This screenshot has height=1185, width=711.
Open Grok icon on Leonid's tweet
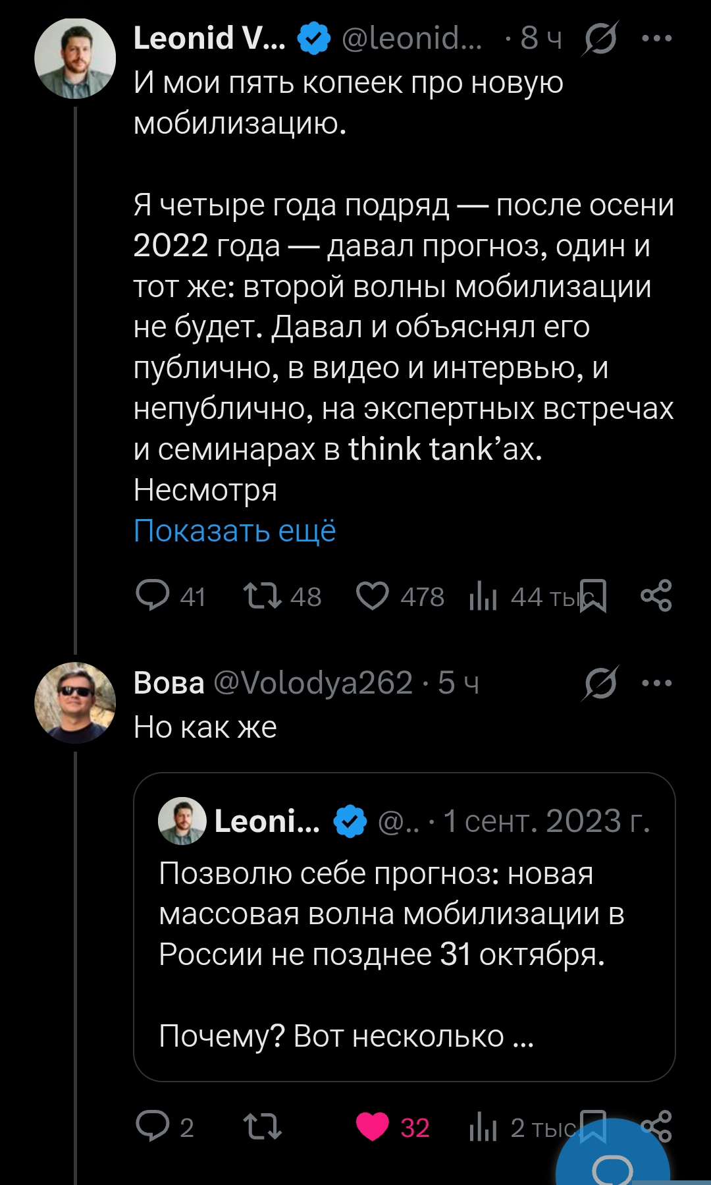point(600,38)
